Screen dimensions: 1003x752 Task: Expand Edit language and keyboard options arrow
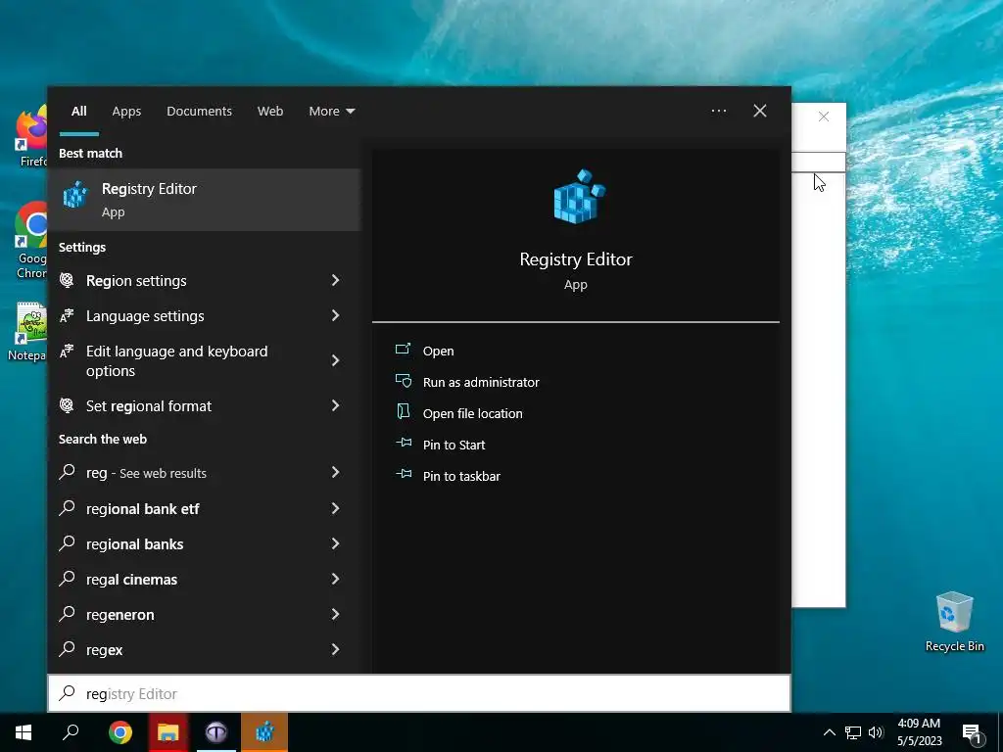pos(335,360)
